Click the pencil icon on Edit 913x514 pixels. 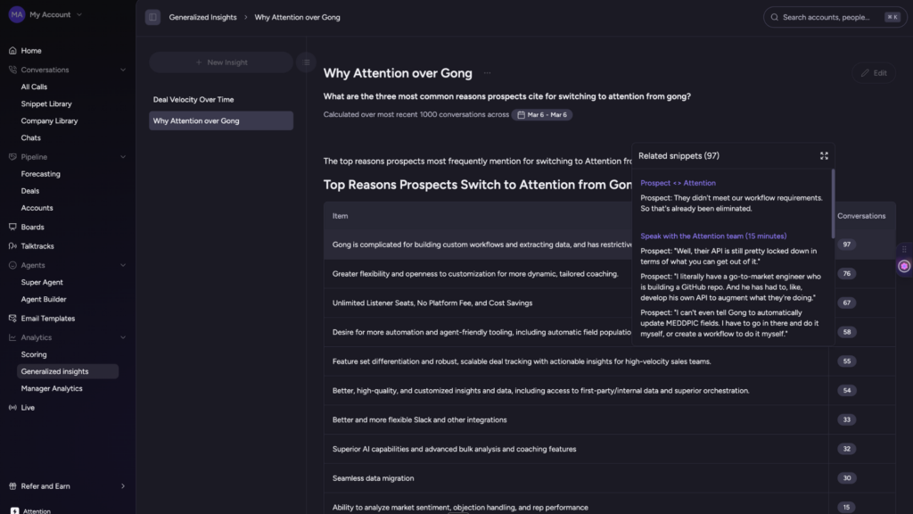point(865,73)
